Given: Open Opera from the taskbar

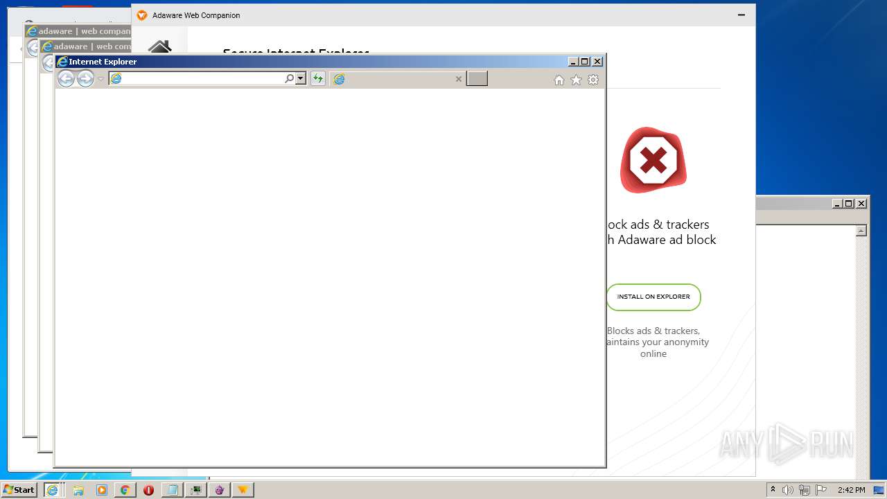Looking at the screenshot, I should [148, 490].
